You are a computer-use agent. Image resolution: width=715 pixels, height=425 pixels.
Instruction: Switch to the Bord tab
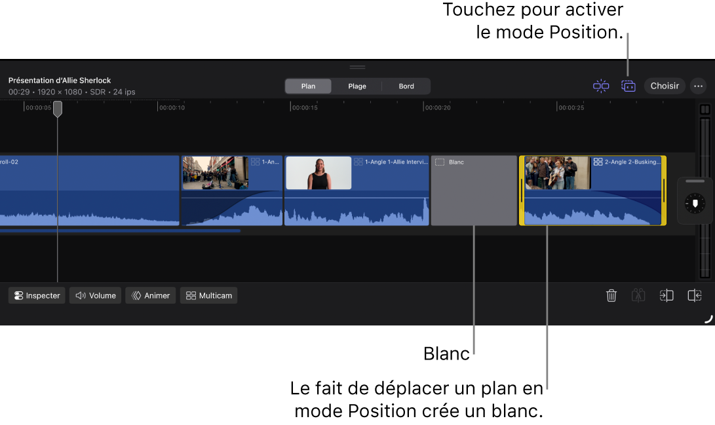coord(406,86)
